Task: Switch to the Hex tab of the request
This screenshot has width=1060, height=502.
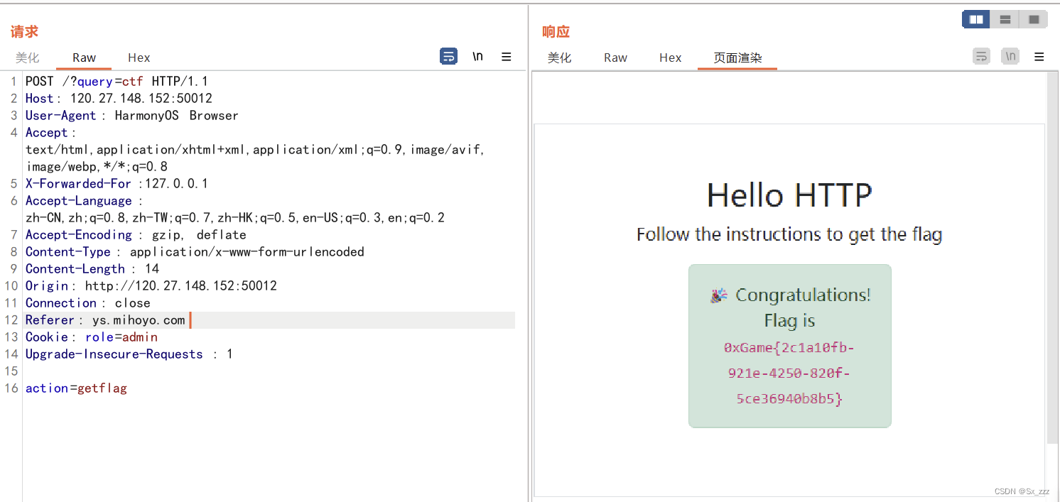Action: click(x=139, y=58)
